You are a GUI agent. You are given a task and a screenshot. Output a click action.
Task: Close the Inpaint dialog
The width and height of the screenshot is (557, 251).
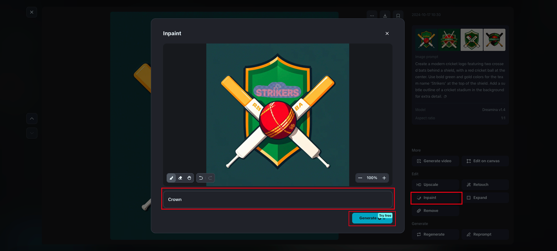click(387, 33)
